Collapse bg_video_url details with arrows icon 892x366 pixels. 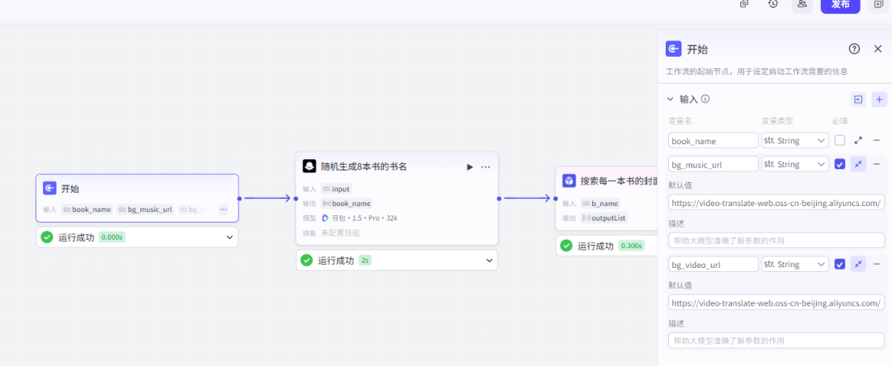pos(858,264)
